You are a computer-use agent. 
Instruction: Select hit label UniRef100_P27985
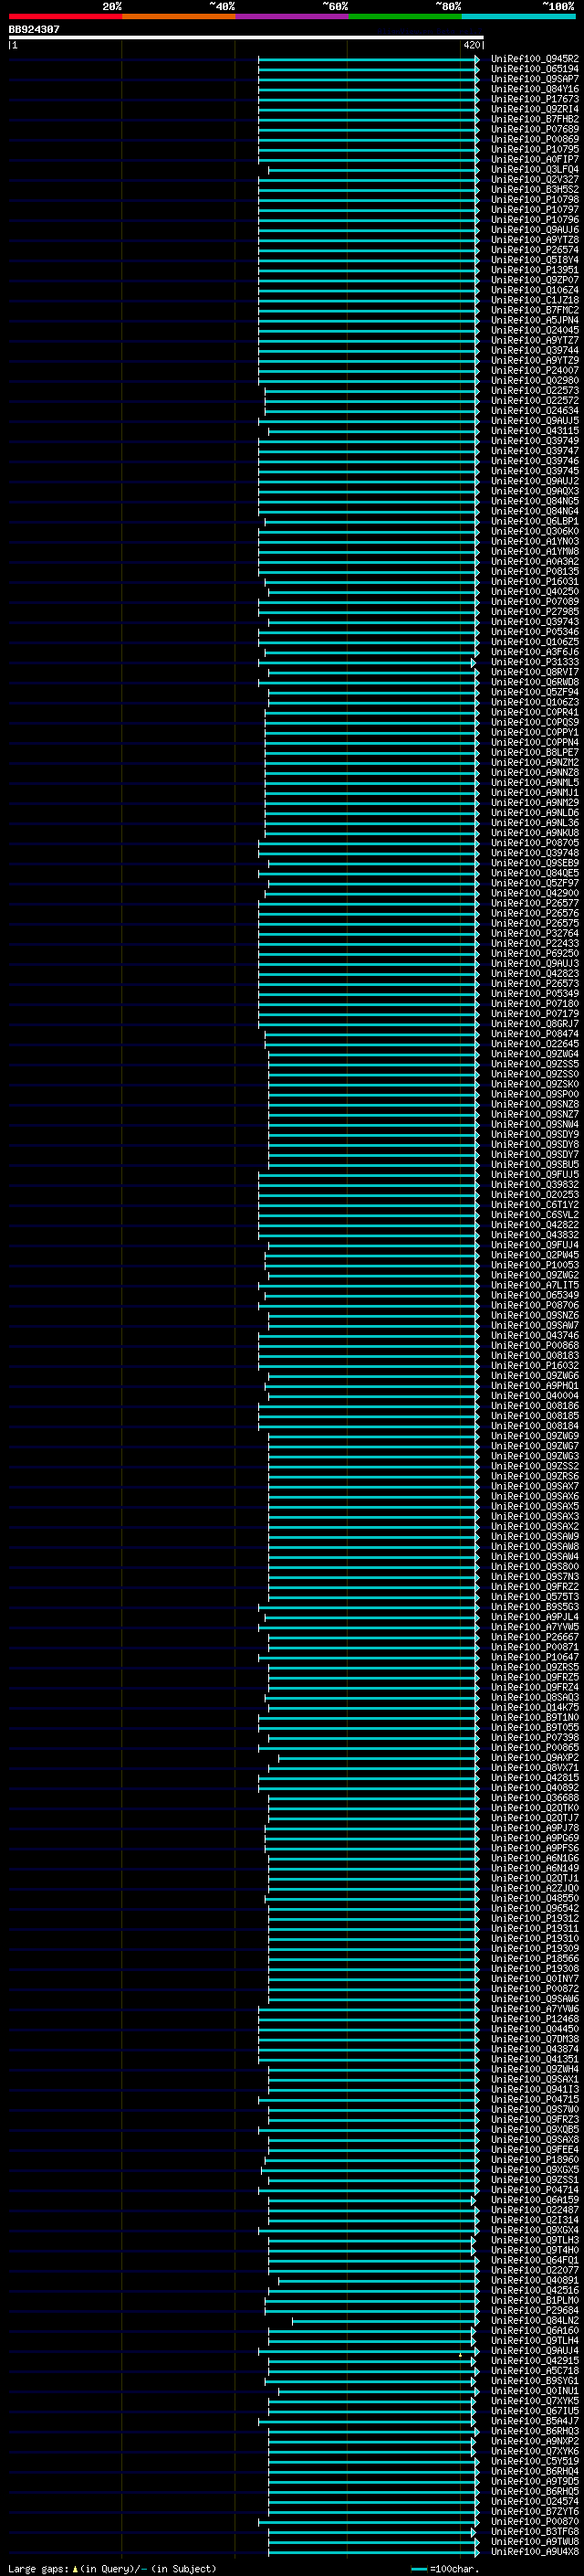click(x=534, y=611)
